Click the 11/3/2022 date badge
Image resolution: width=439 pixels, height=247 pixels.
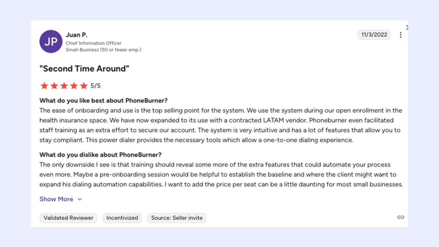[374, 35]
